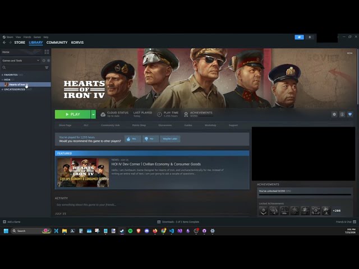Select Hearts of Iron IV in the sidebar

click(x=25, y=85)
